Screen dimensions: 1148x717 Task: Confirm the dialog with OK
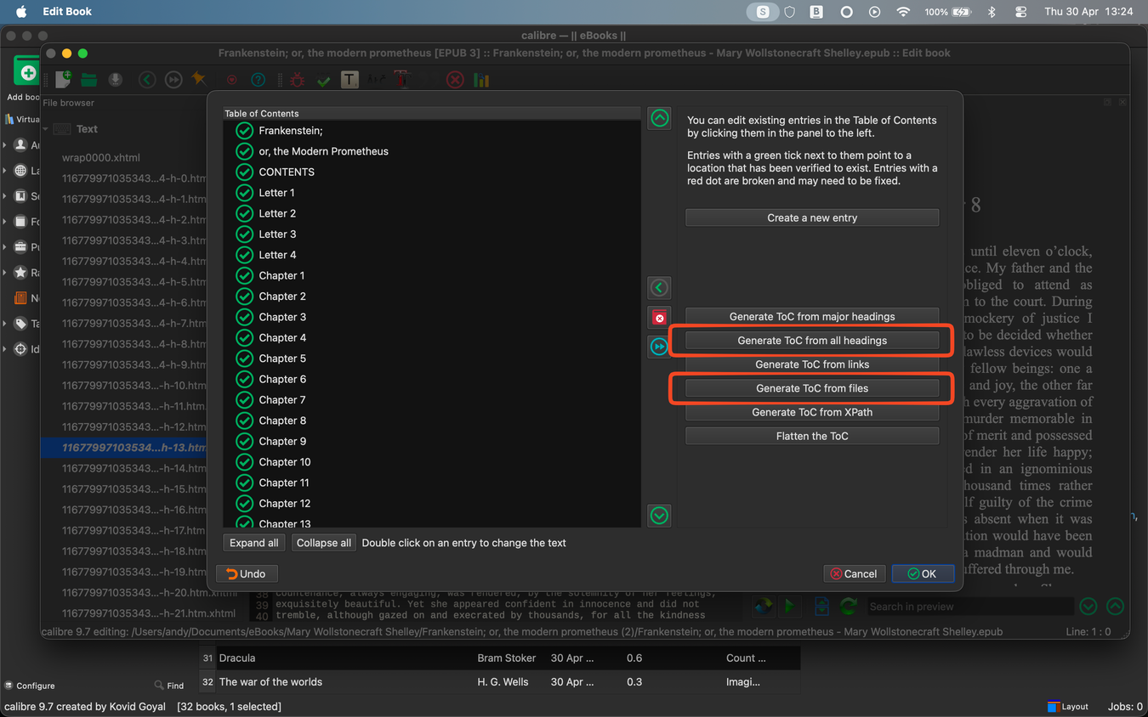pos(922,574)
